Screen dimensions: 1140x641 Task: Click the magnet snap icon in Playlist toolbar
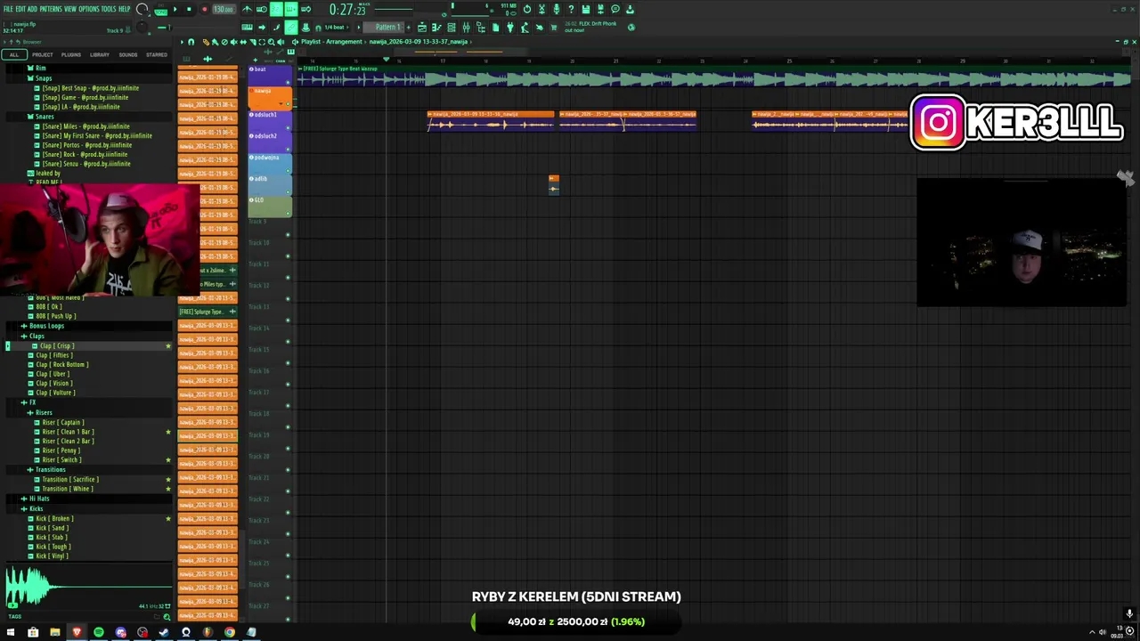(x=191, y=42)
